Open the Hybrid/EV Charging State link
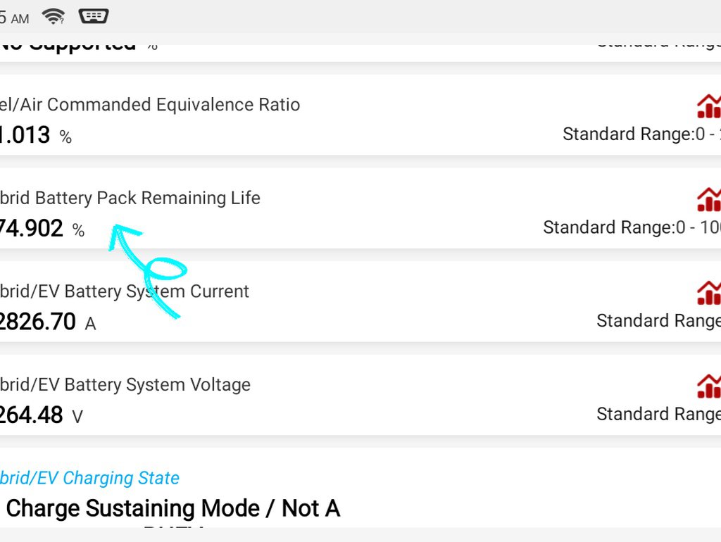 click(x=89, y=478)
